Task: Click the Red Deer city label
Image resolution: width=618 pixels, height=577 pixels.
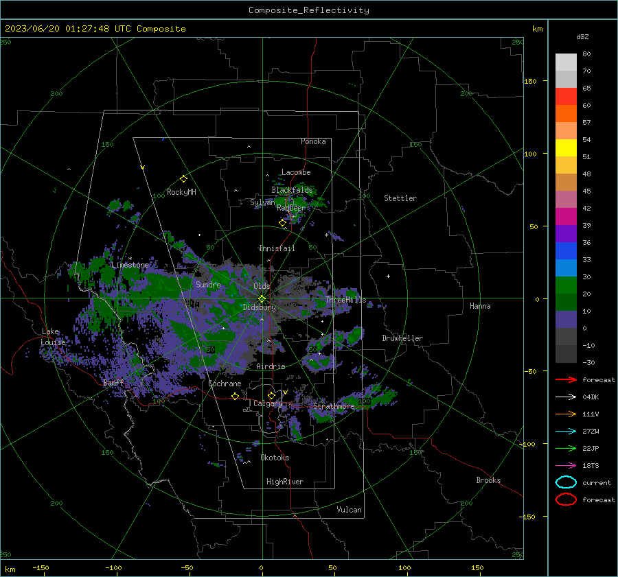Action: point(291,208)
